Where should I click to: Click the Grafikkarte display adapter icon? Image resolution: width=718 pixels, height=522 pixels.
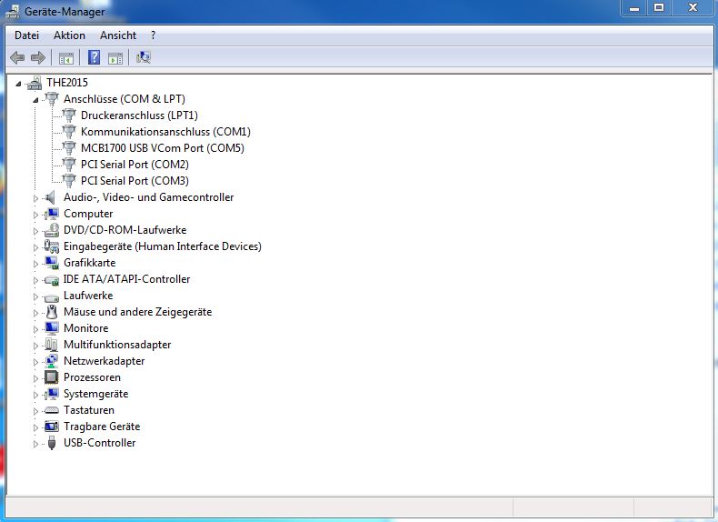click(x=51, y=263)
